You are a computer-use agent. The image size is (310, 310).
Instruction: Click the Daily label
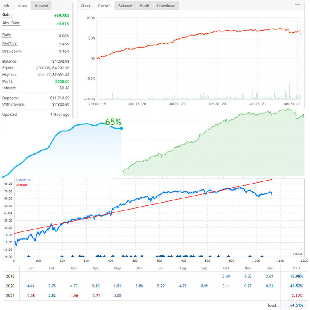7,35
